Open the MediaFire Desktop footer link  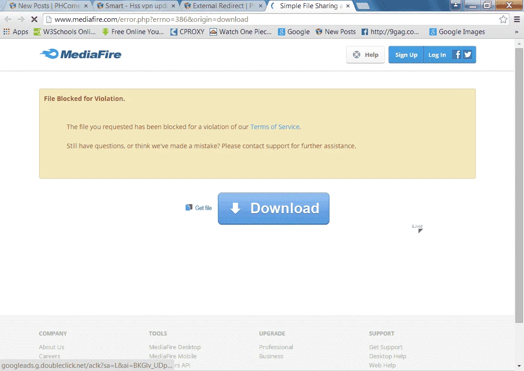coord(175,347)
